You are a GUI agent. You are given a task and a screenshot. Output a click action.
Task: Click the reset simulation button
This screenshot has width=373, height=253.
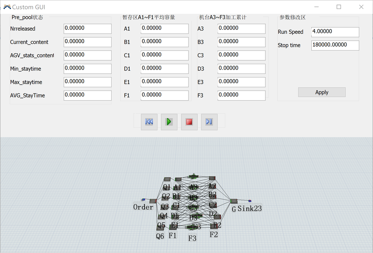[149, 122]
